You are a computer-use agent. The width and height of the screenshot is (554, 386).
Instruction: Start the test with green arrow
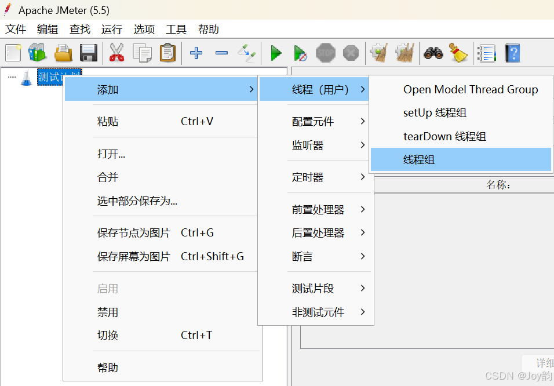[276, 53]
